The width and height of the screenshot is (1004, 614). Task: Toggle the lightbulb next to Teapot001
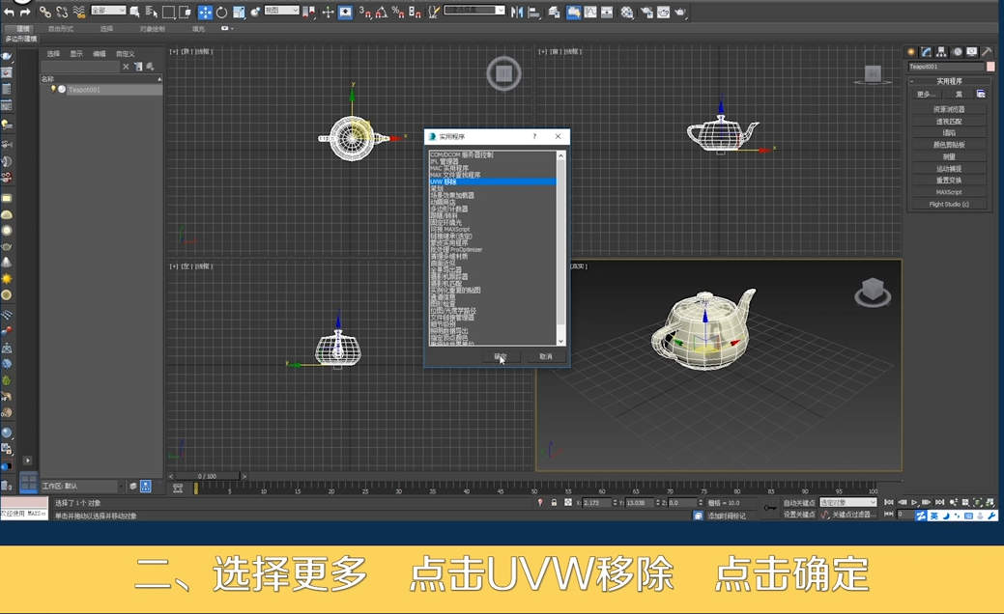coord(53,89)
